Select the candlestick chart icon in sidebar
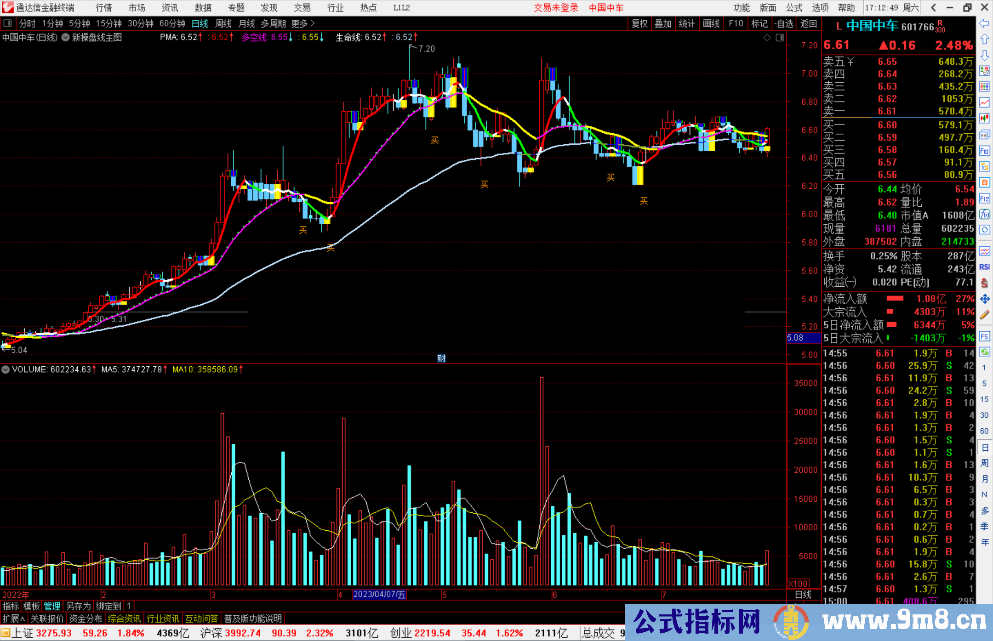This screenshot has width=993, height=641. coord(984,119)
